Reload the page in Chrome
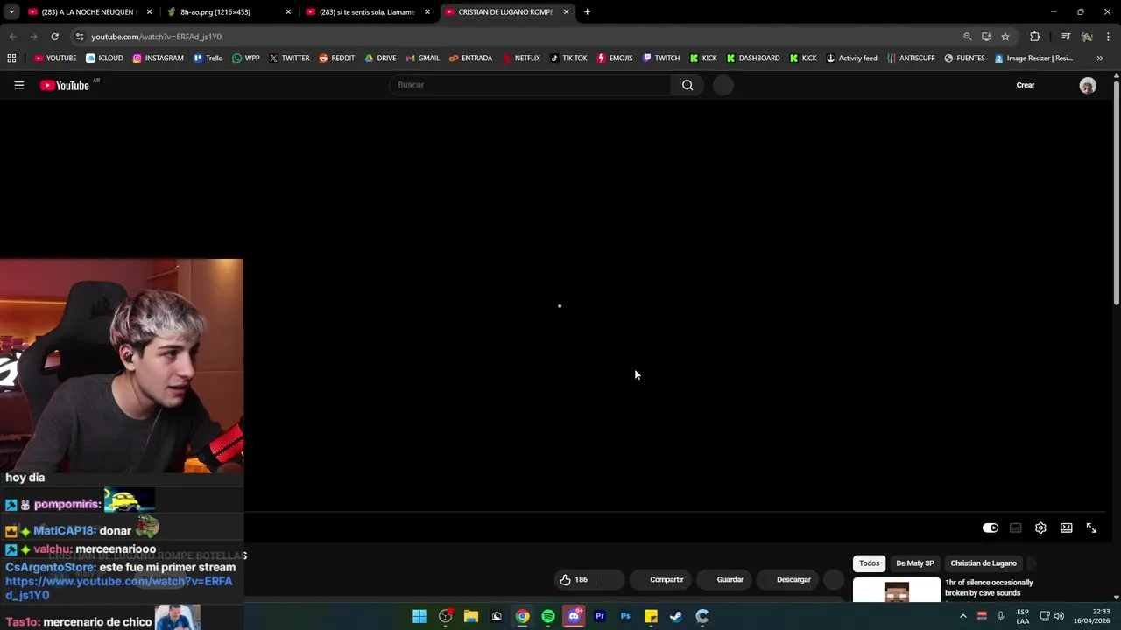 [54, 37]
